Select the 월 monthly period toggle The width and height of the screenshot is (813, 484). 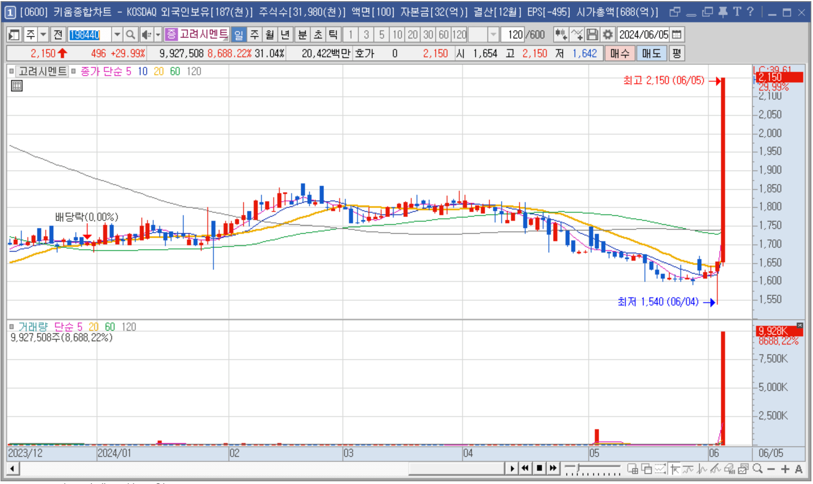click(270, 35)
